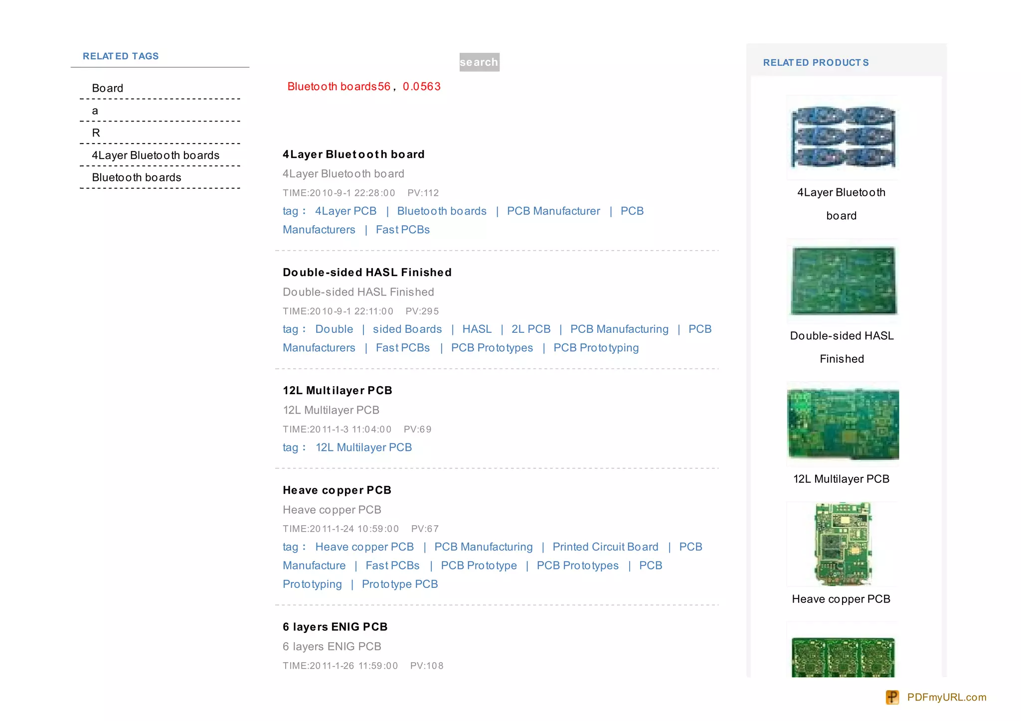Choose the Bluetooth boards tag in sidebar
This screenshot has width=1021, height=721.
coord(136,177)
